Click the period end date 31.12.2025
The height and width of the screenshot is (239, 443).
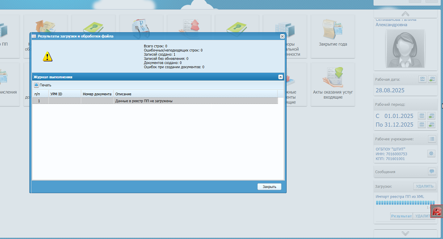[x=399, y=125]
